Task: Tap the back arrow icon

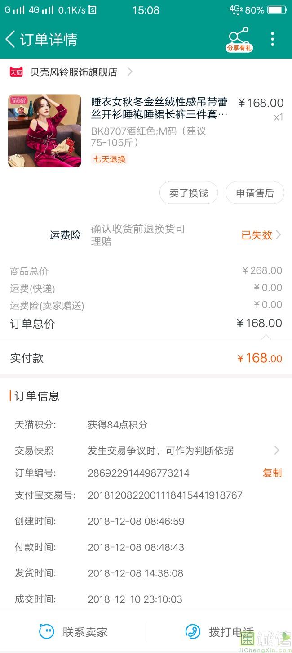Action: [10, 39]
